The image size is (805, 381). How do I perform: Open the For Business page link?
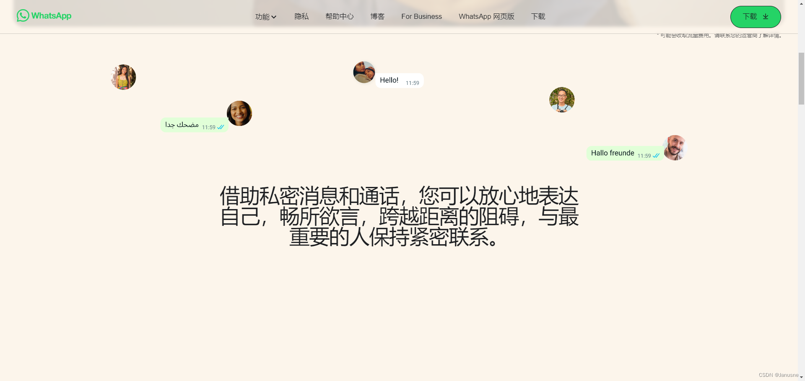421,16
